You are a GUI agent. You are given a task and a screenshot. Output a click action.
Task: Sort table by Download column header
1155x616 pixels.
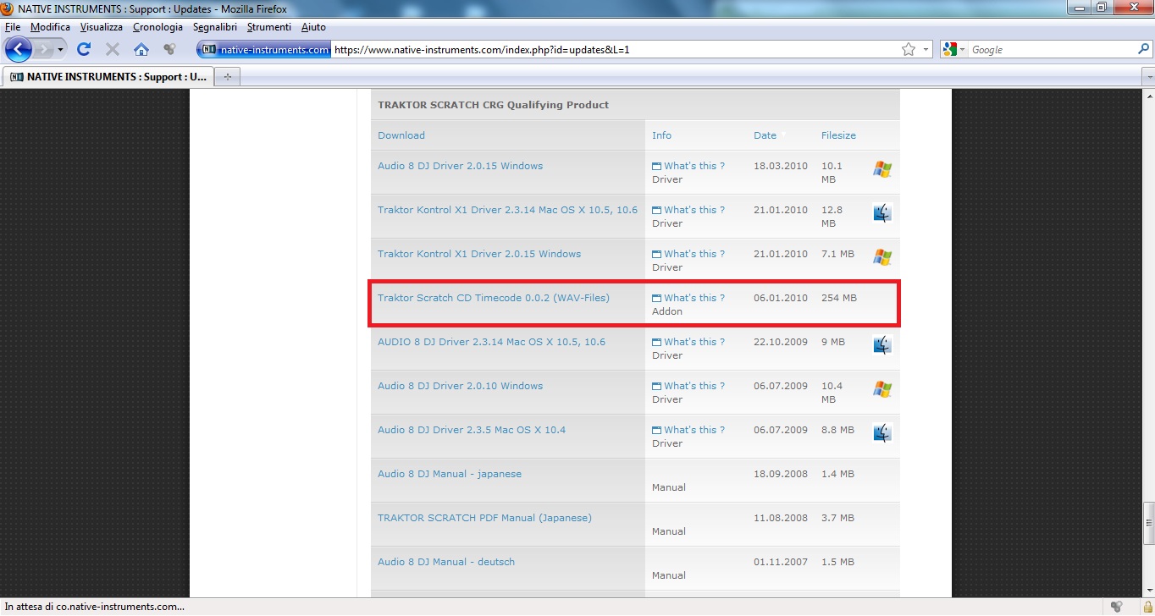tap(401, 135)
